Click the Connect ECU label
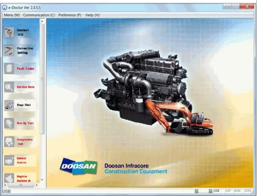This screenshot has width=257, height=196. coord(23,32)
